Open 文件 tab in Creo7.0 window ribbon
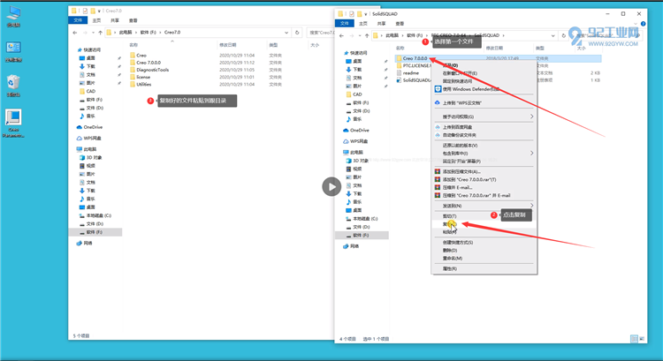This screenshot has width=663, height=361. pyautogui.click(x=78, y=20)
